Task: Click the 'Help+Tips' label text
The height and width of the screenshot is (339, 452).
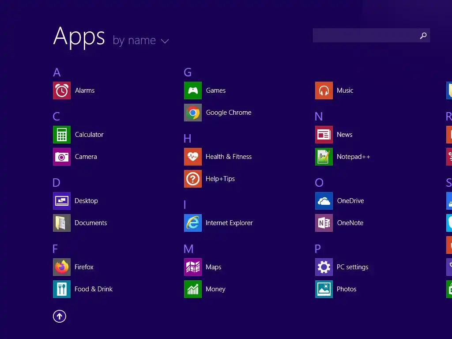Action: pos(220,179)
